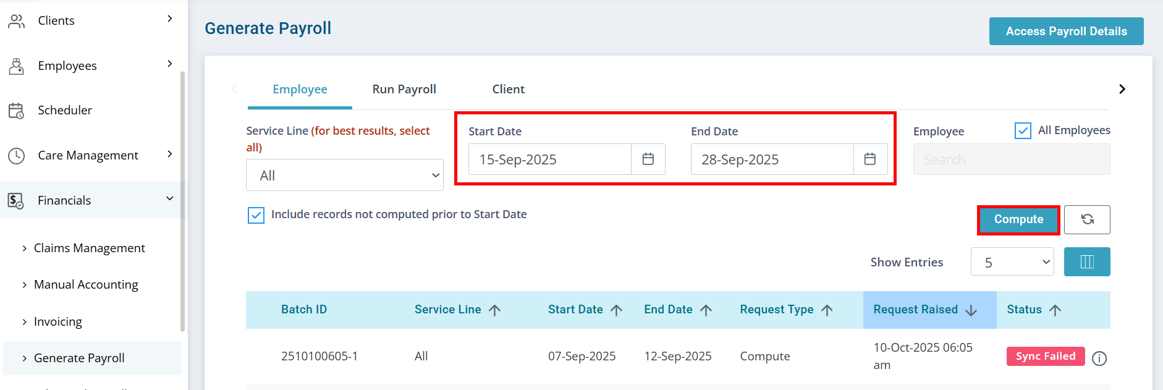
Task: Open the Start Date calendar picker
Action: (648, 159)
